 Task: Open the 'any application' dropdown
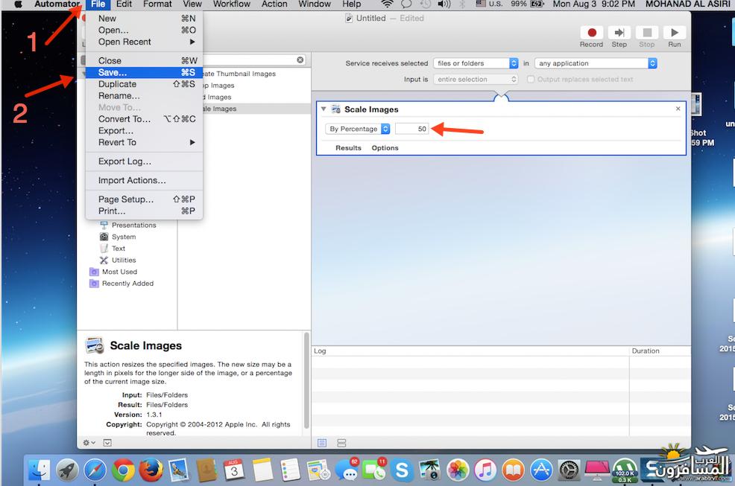596,63
